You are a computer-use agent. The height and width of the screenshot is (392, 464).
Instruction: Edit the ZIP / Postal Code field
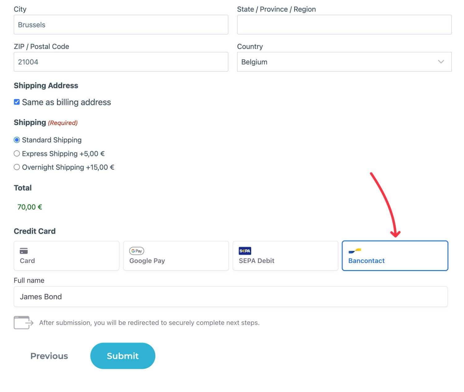coord(121,62)
